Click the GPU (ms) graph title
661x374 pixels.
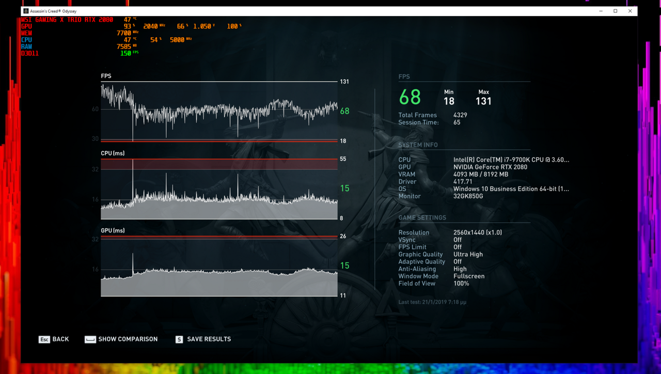coord(113,230)
